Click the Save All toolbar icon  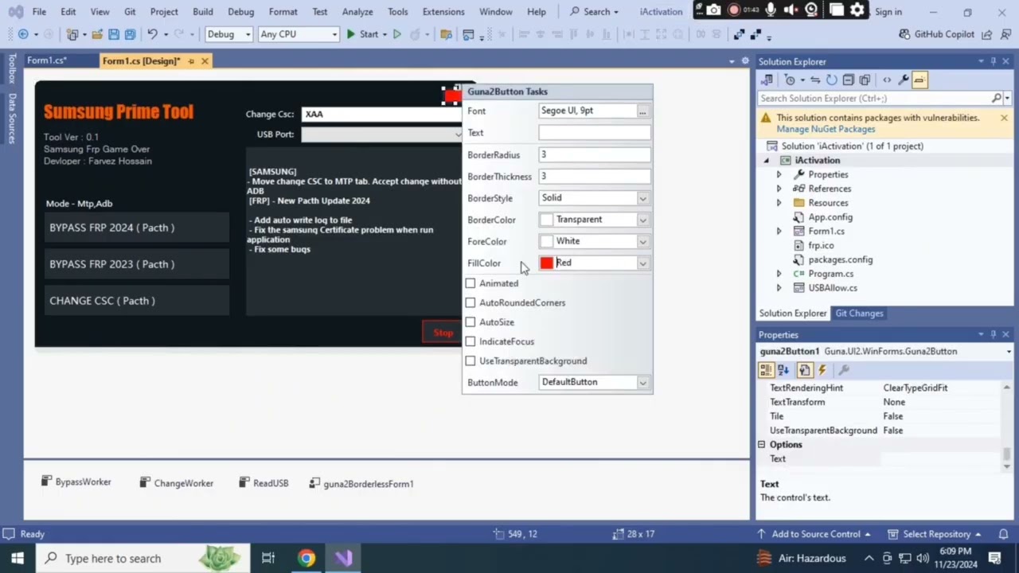click(x=130, y=34)
